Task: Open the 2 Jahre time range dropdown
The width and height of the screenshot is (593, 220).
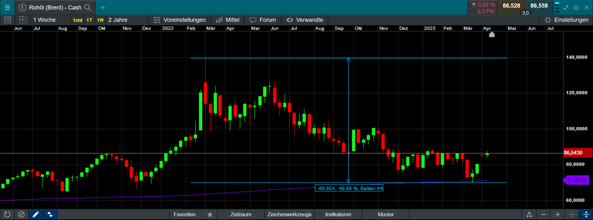Action: 127,20
